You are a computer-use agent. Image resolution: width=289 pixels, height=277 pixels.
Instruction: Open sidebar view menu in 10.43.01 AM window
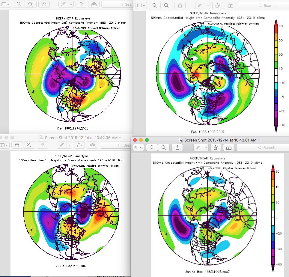[x=138, y=147]
